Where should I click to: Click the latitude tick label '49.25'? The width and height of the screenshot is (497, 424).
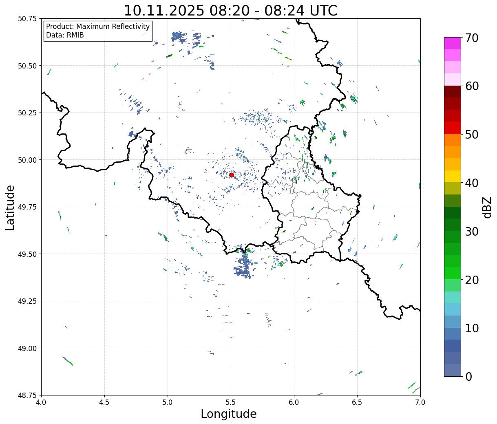click(x=28, y=301)
